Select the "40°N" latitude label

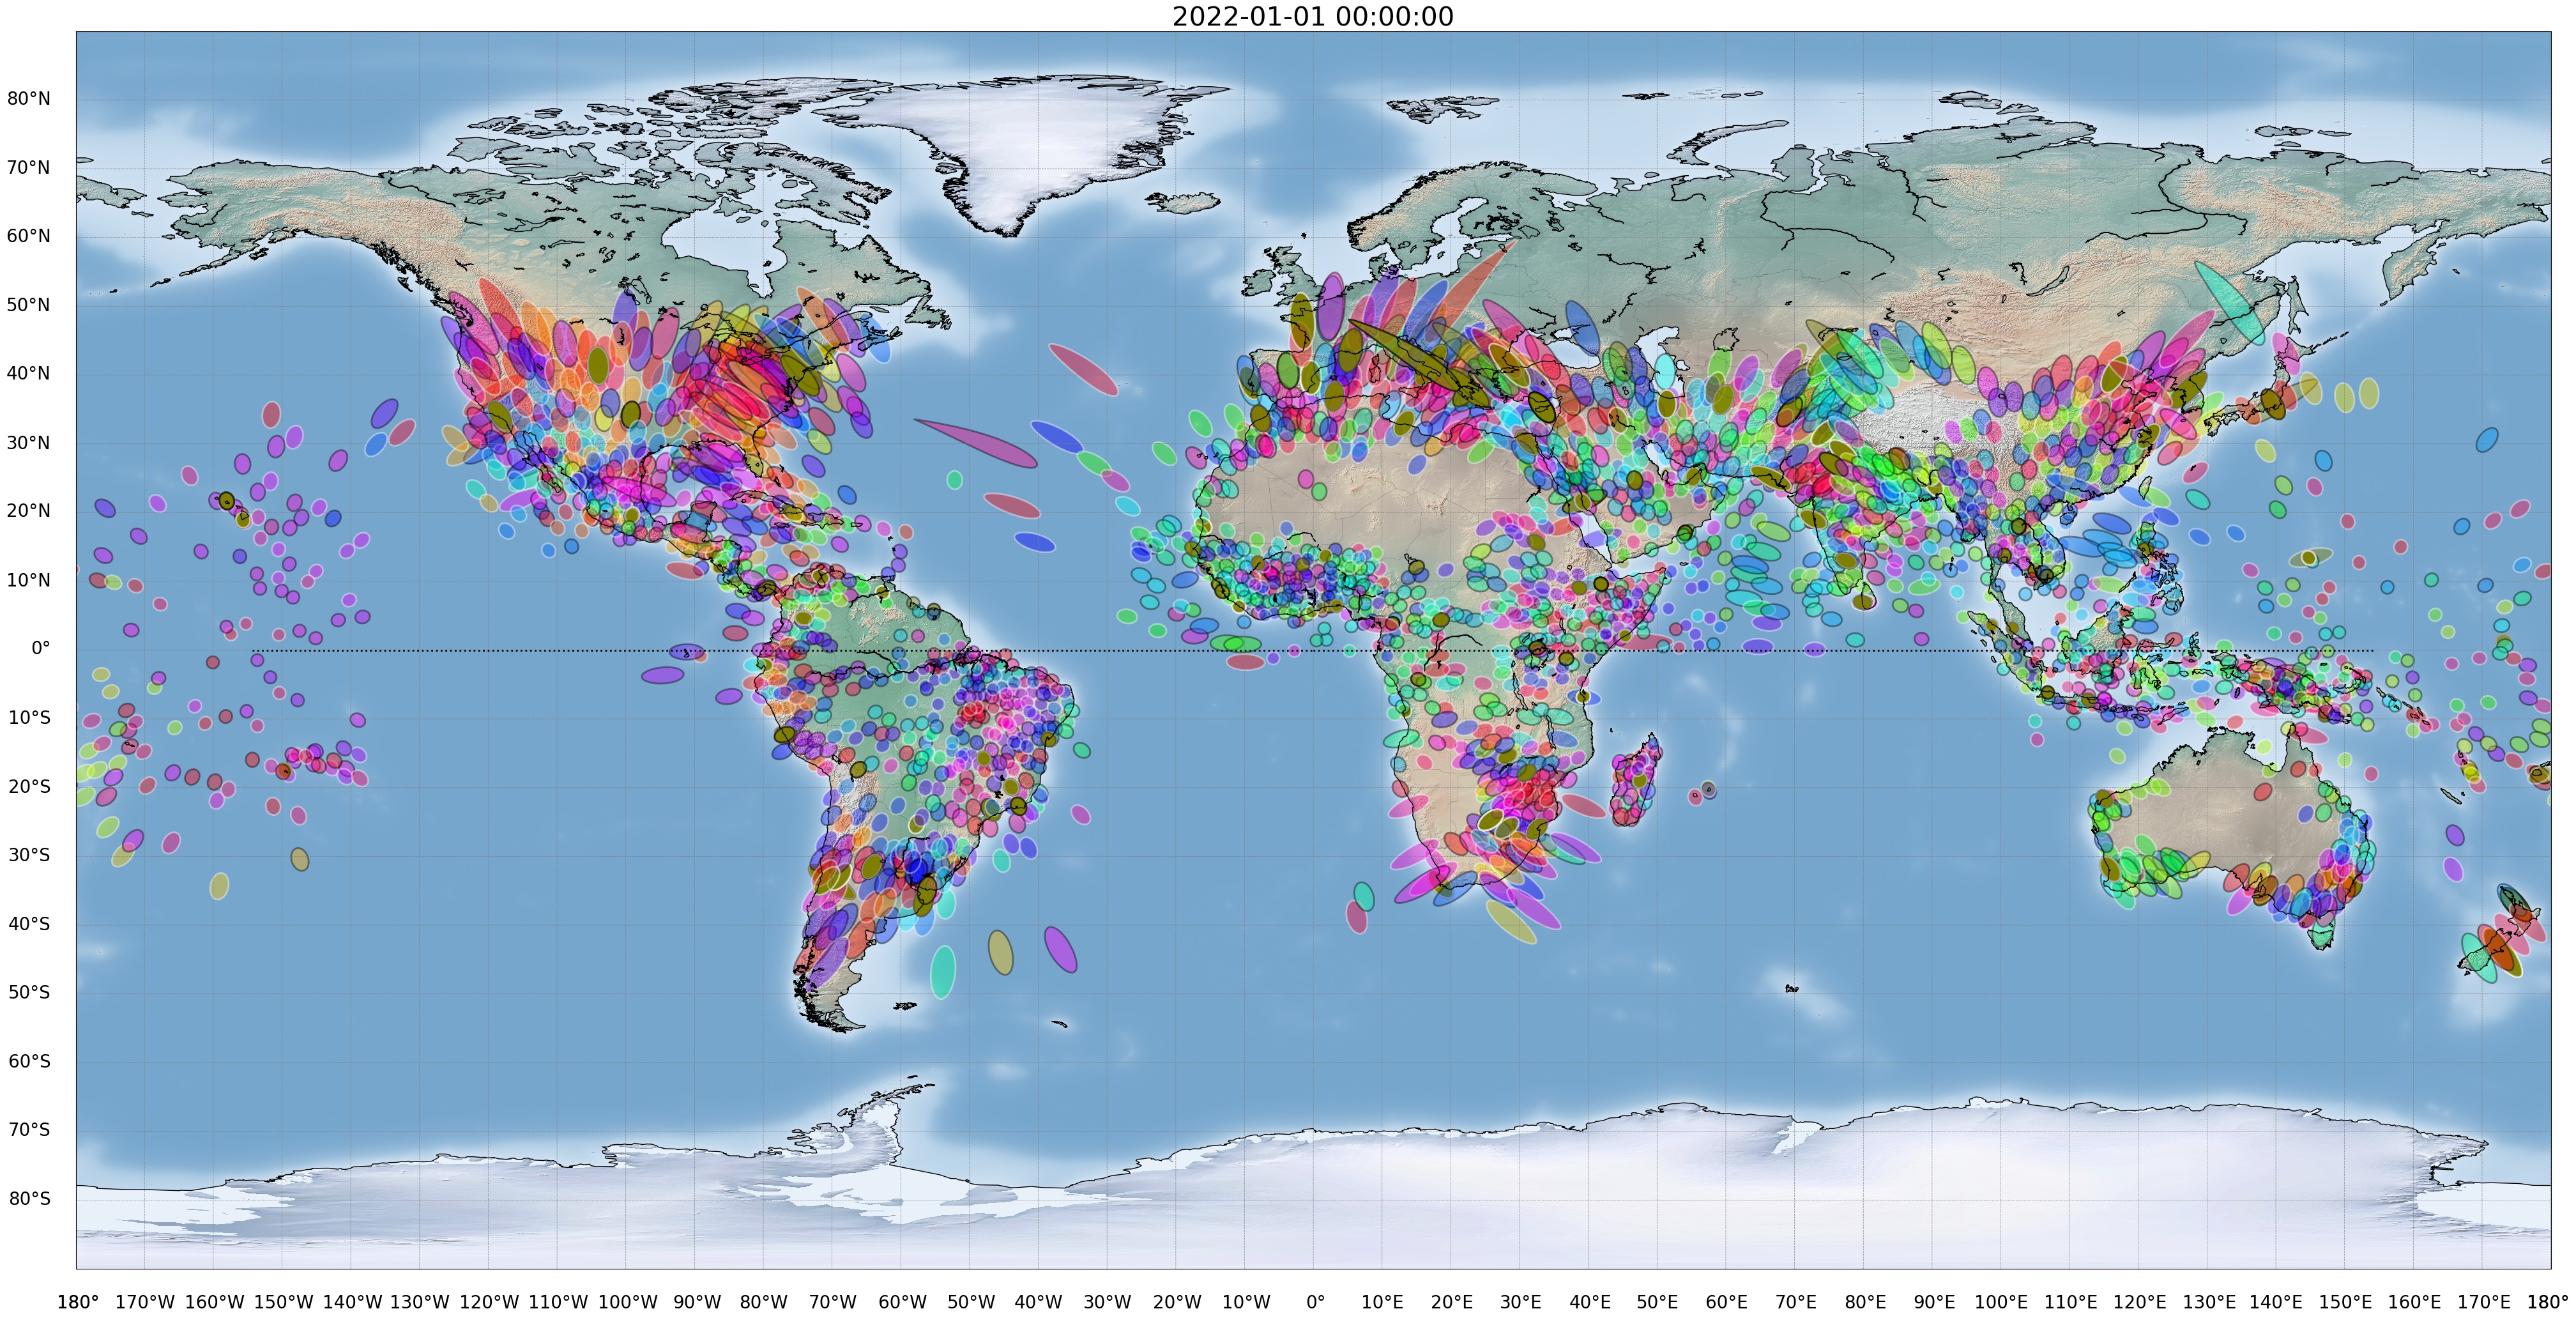click(29, 373)
